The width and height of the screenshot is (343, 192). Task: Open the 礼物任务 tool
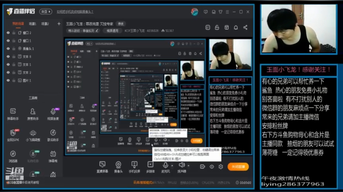pos(33,156)
